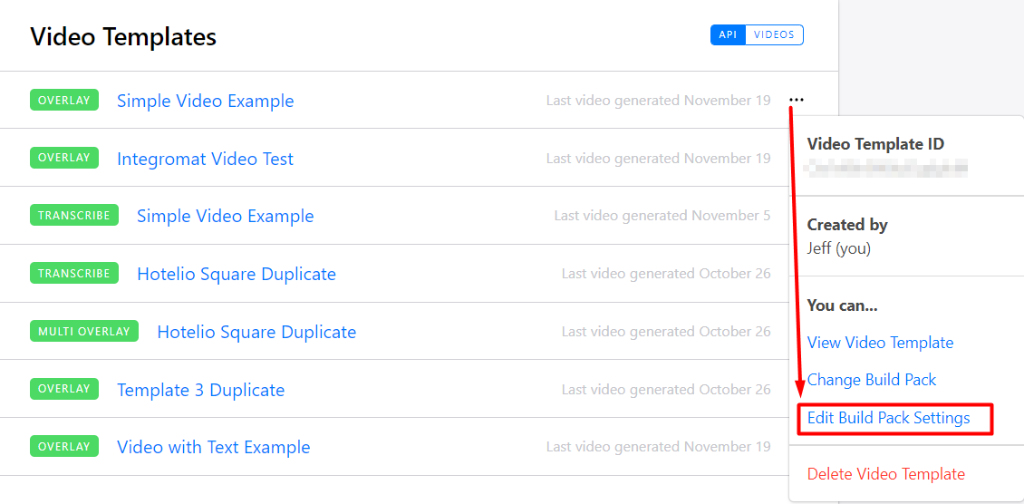The image size is (1024, 504).
Task: Switch to the API toggle option
Action: tap(728, 35)
